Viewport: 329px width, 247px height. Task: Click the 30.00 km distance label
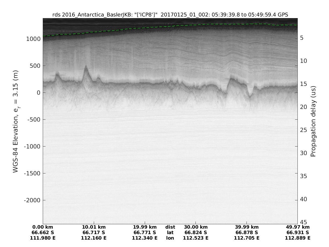tap(196, 227)
